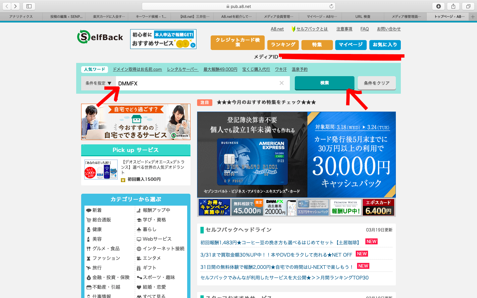Open インターネット接続 category
Screen dimensions: 477x298
(160, 249)
